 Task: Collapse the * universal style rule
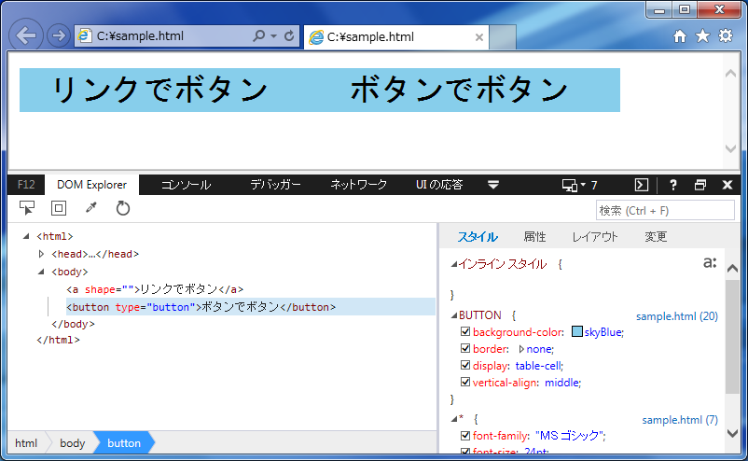[454, 419]
